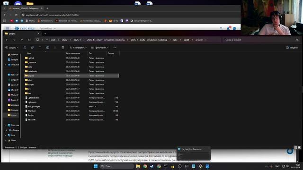Switch the ENG input language indicator
The image size is (303, 170).
(277, 166)
